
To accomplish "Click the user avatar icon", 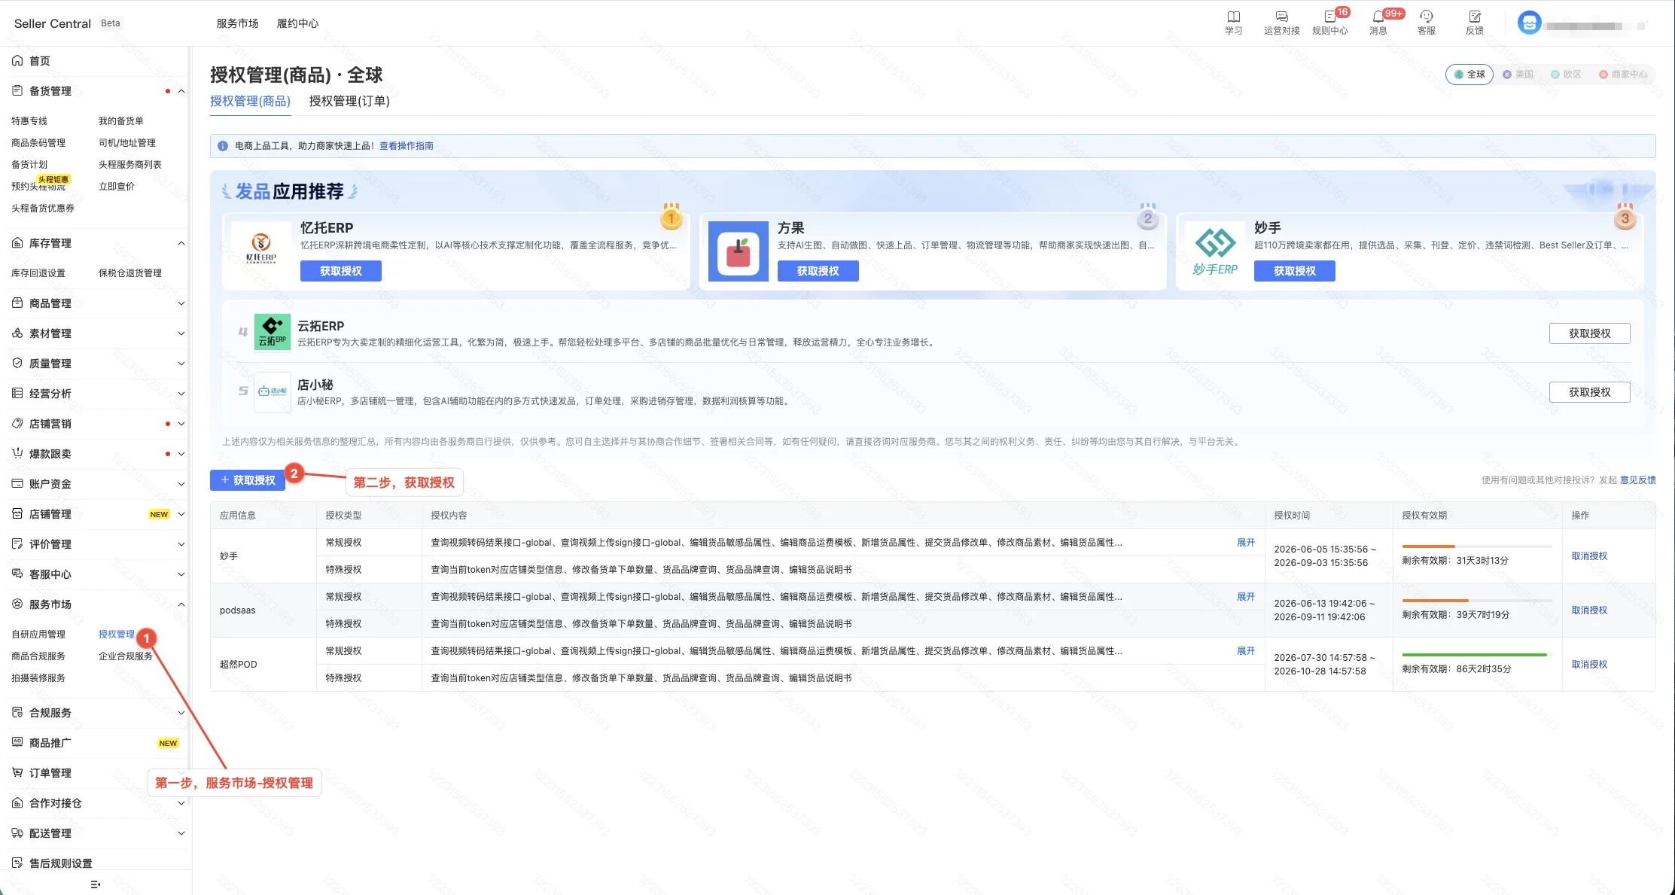I will [1529, 23].
